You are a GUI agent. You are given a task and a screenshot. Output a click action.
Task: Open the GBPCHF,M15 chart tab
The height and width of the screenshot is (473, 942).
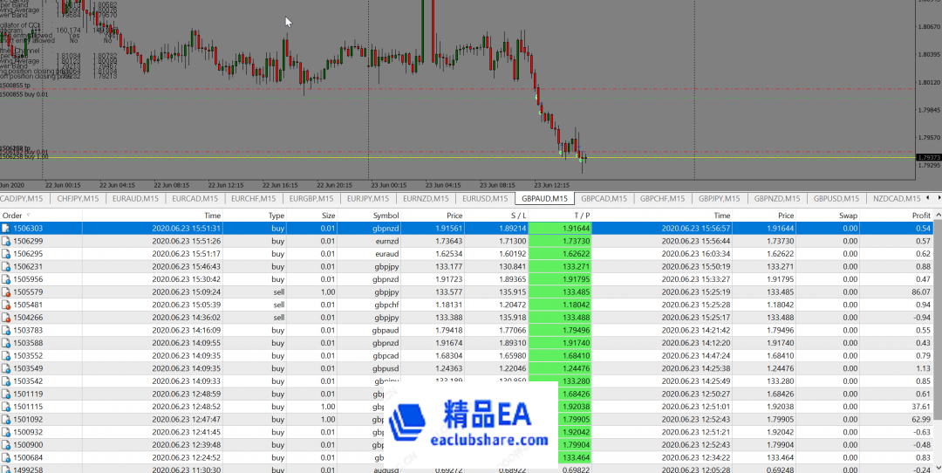(x=662, y=198)
